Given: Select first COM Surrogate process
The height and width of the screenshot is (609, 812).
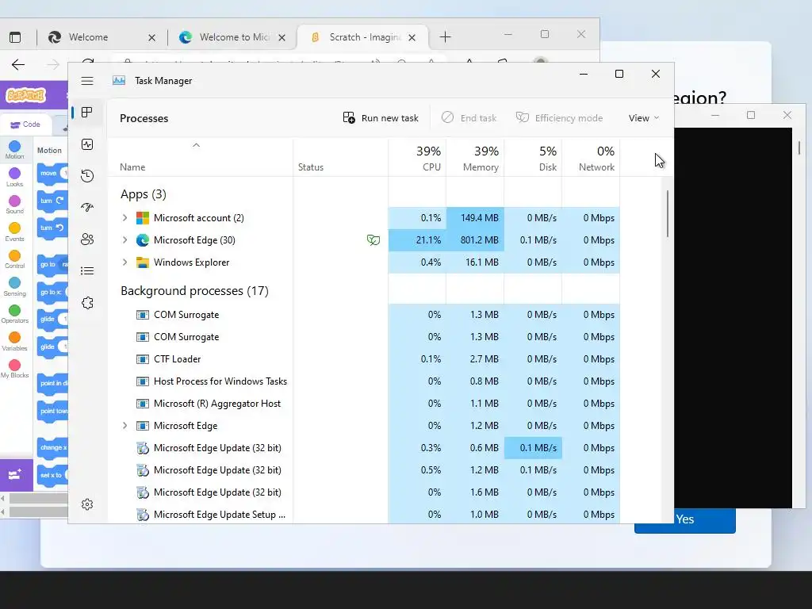Looking at the screenshot, I should coord(363,315).
